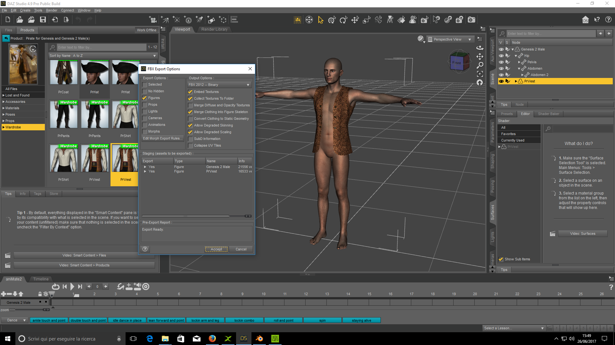This screenshot has height=345, width=615.
Task: Switch to Render Library tab
Action: pos(214,29)
